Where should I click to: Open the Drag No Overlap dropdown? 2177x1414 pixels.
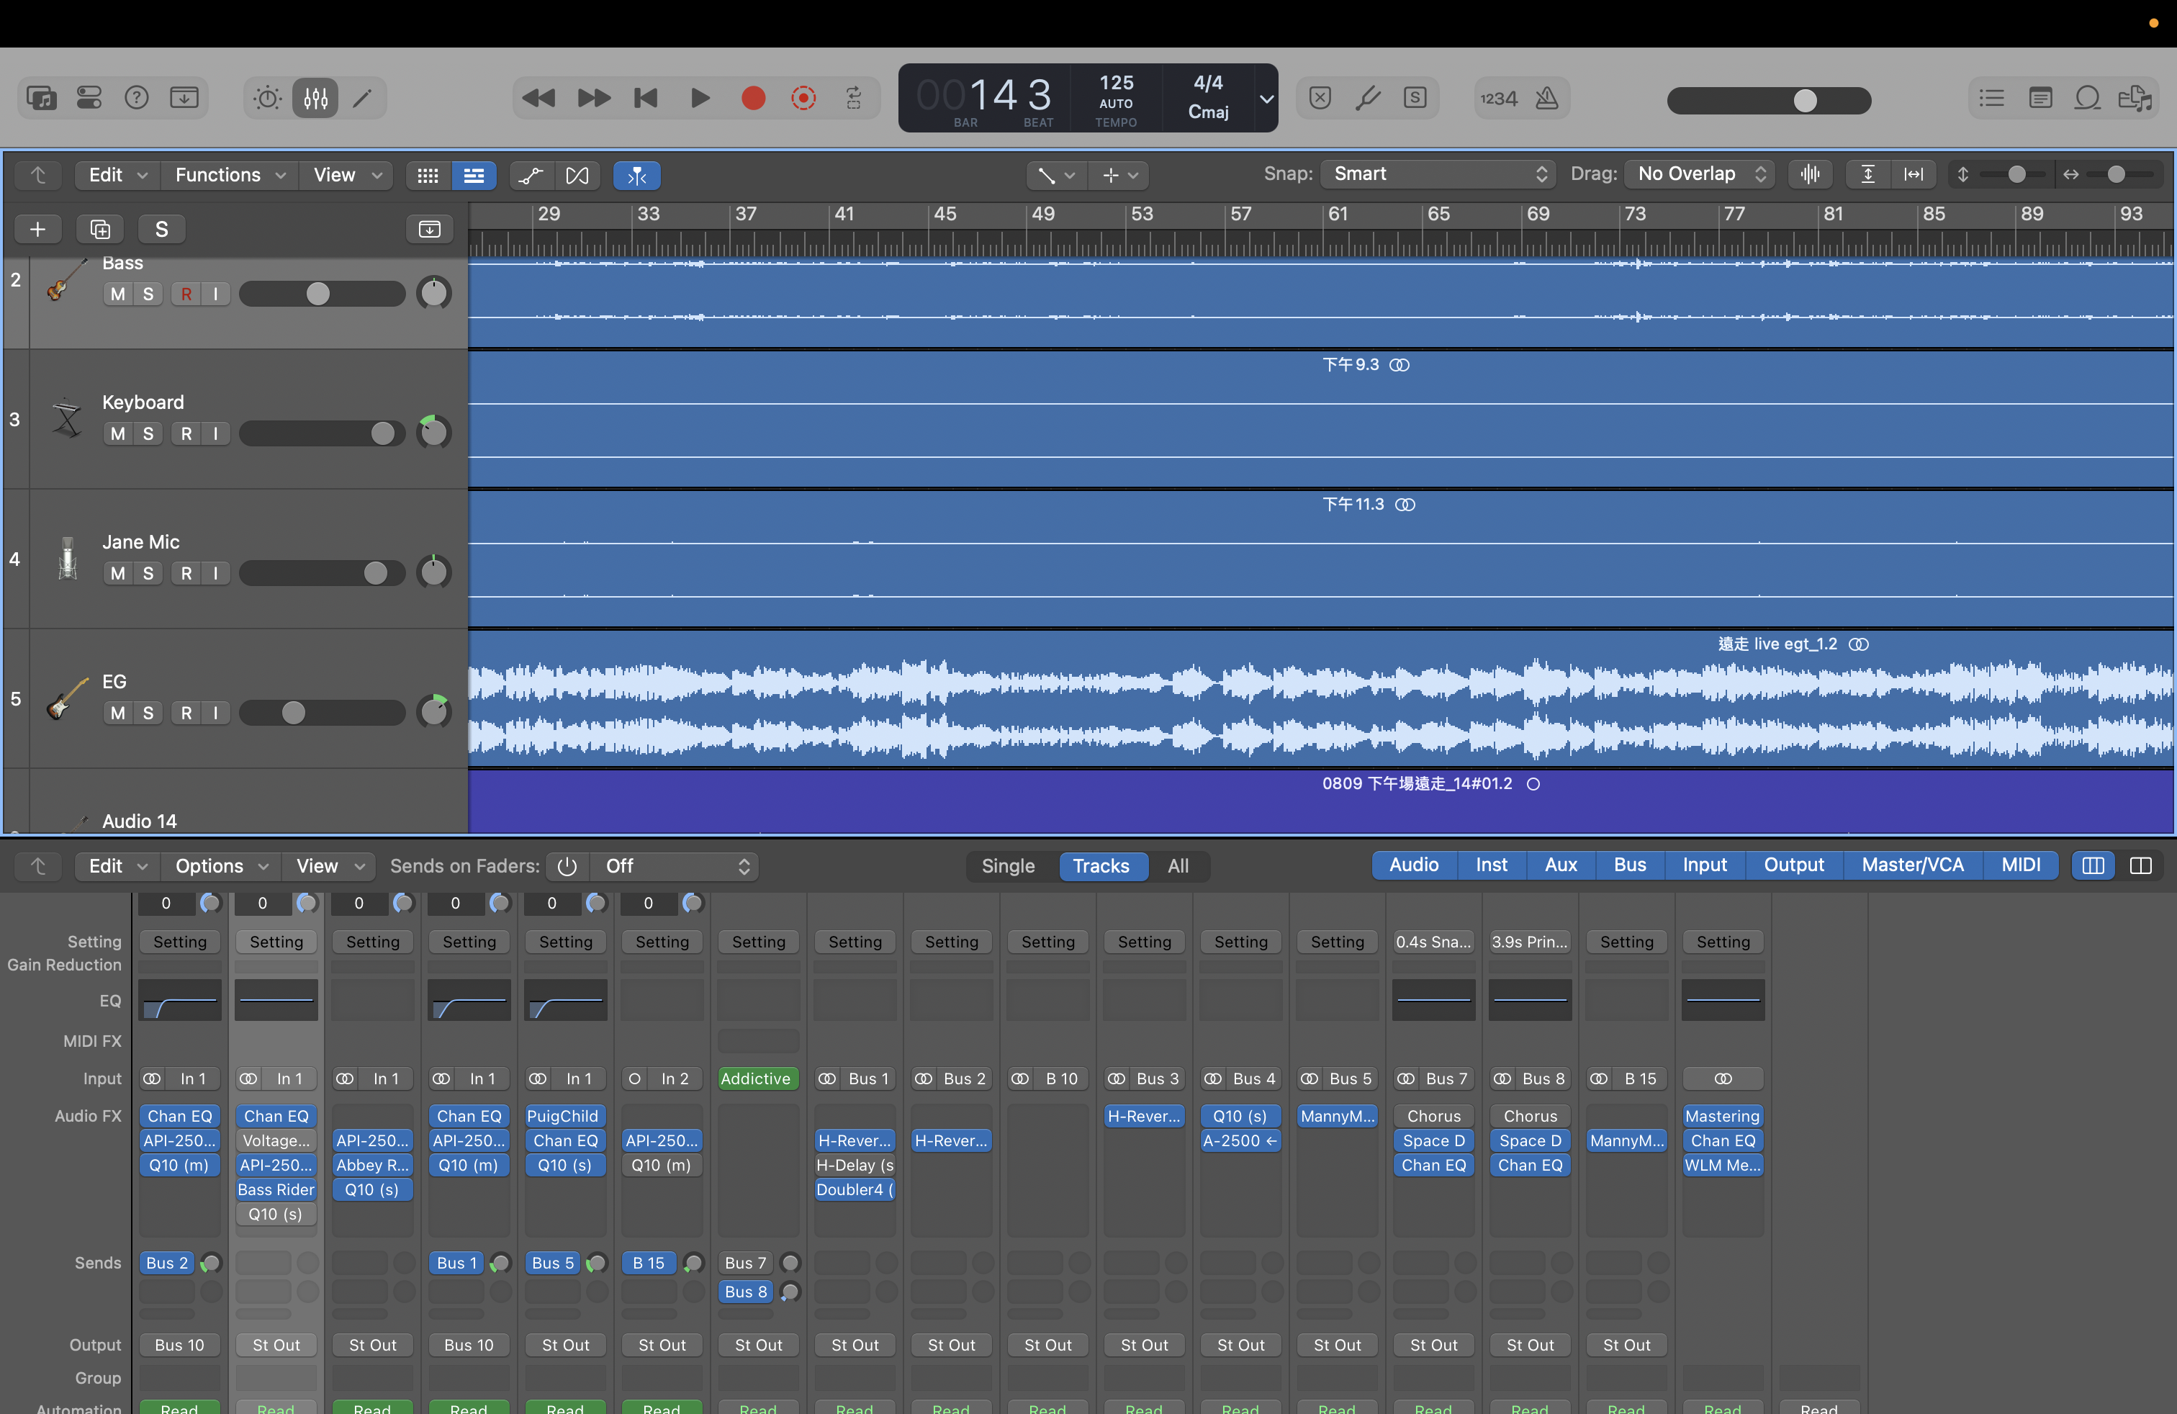click(1700, 174)
